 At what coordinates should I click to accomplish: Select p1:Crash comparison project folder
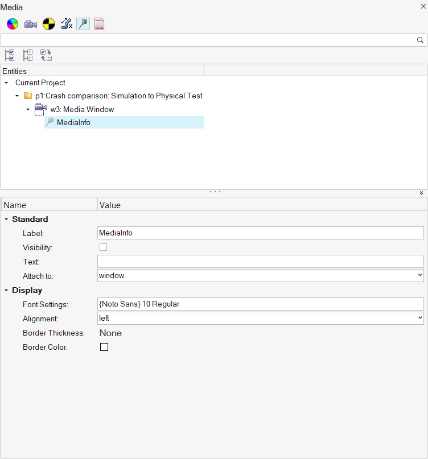[118, 96]
